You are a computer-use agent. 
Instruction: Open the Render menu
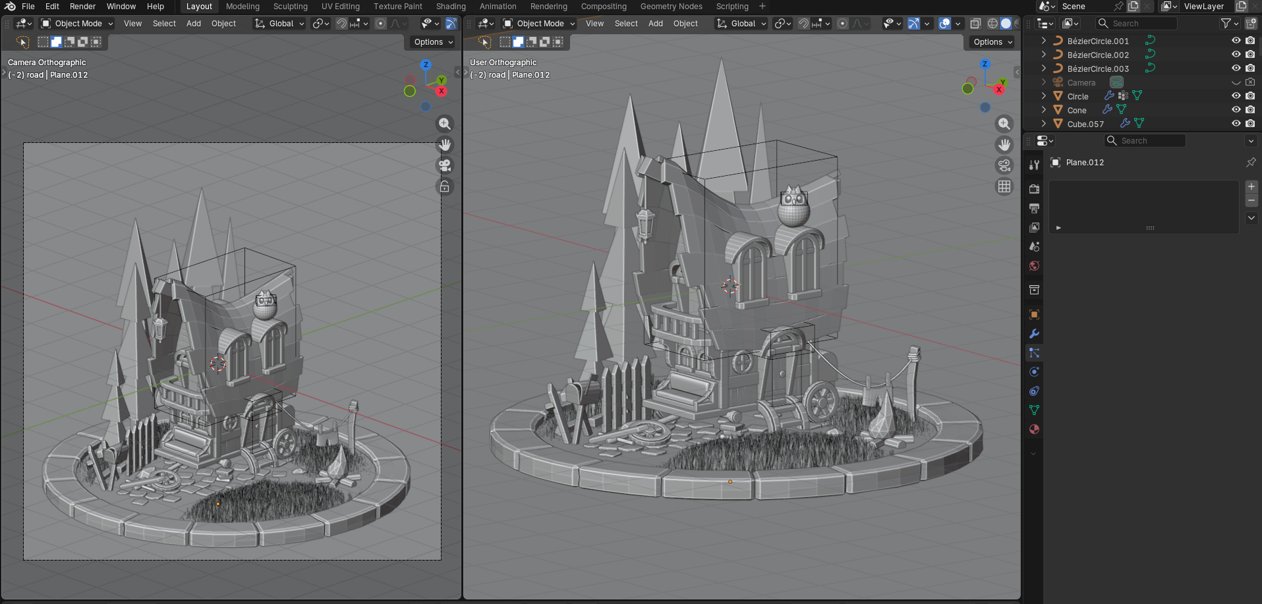pos(82,7)
